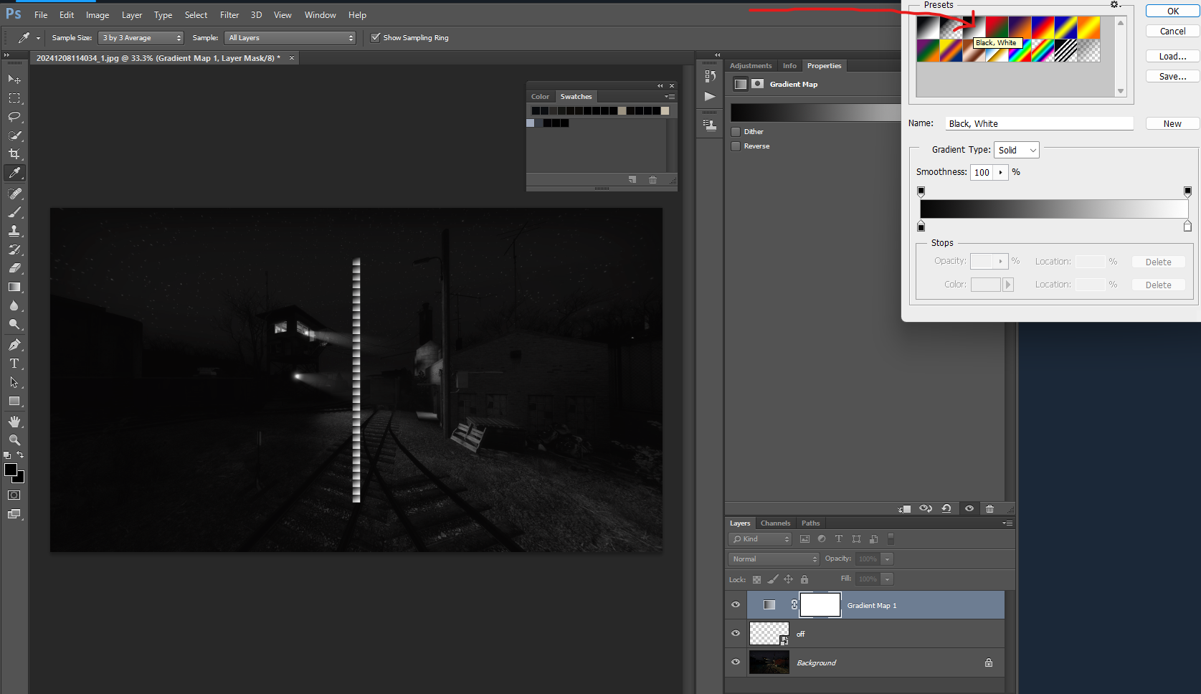The height and width of the screenshot is (694, 1201).
Task: Select the white color stop on gradient bar
Action: click(x=1187, y=227)
